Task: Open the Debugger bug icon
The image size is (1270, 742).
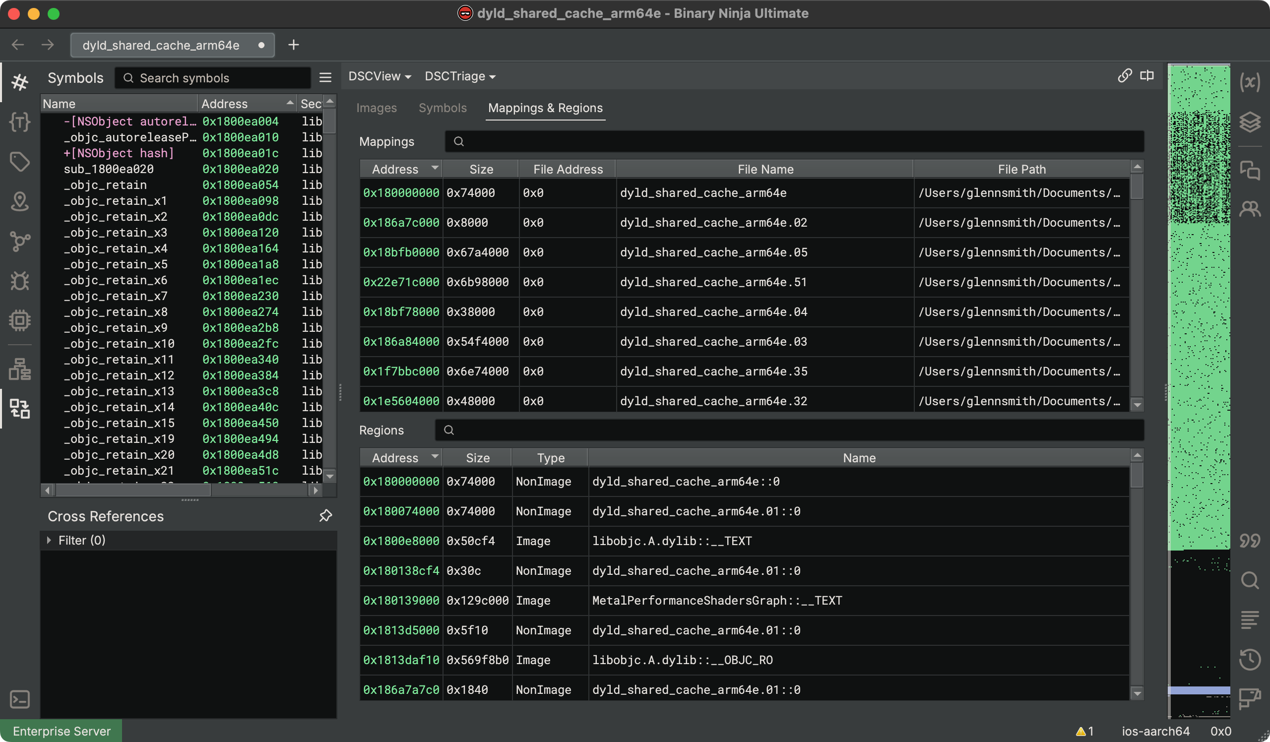Action: tap(20, 281)
